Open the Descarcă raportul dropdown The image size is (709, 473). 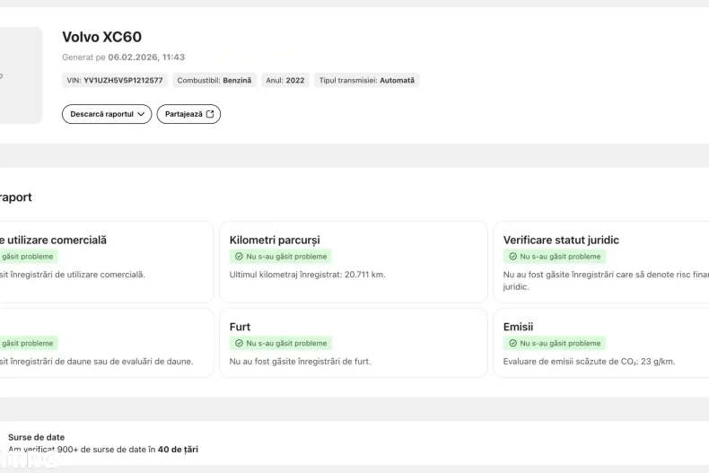tap(106, 114)
